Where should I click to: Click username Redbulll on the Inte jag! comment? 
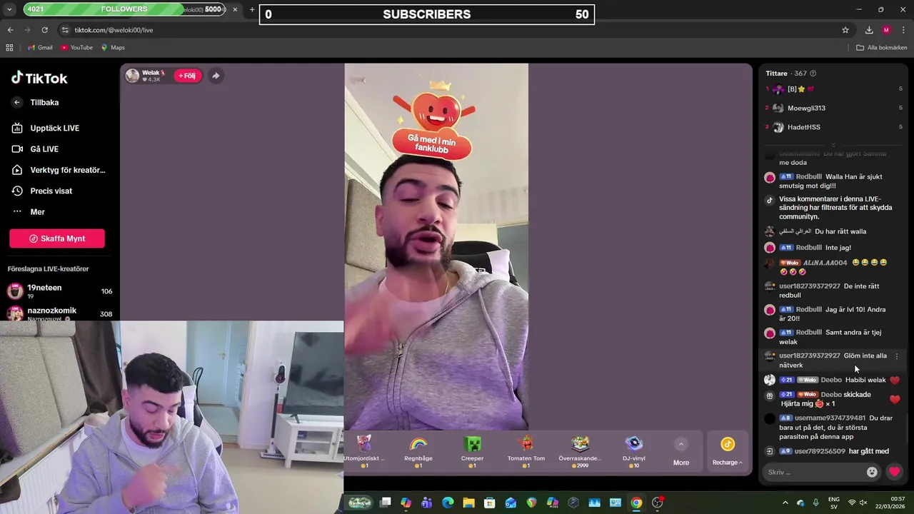809,248
